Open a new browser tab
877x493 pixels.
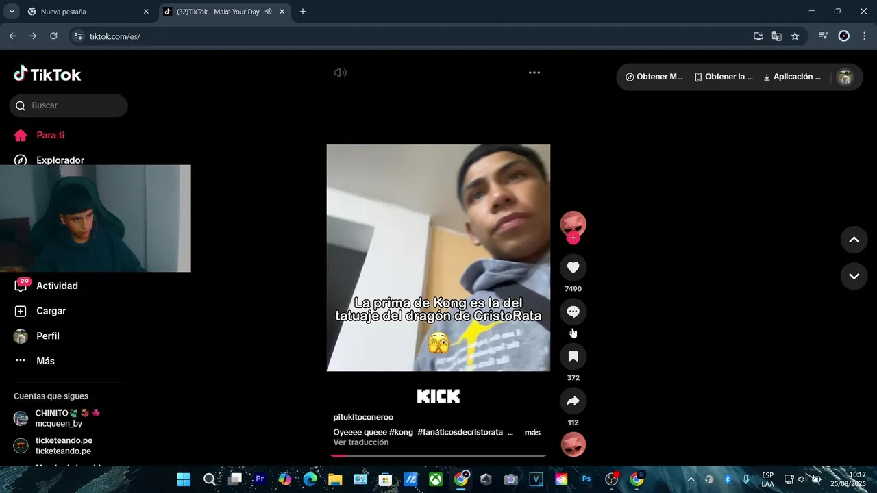click(x=303, y=12)
